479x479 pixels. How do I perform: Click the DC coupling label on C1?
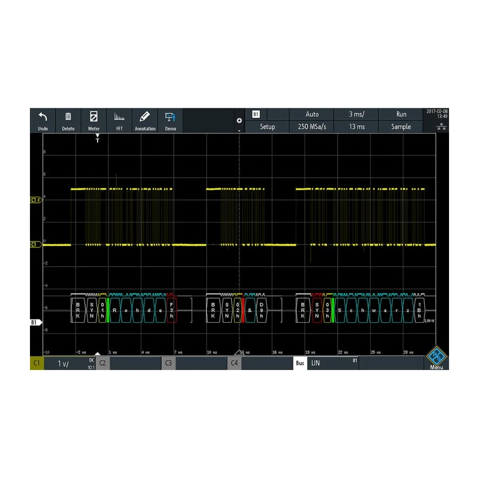coord(92,360)
